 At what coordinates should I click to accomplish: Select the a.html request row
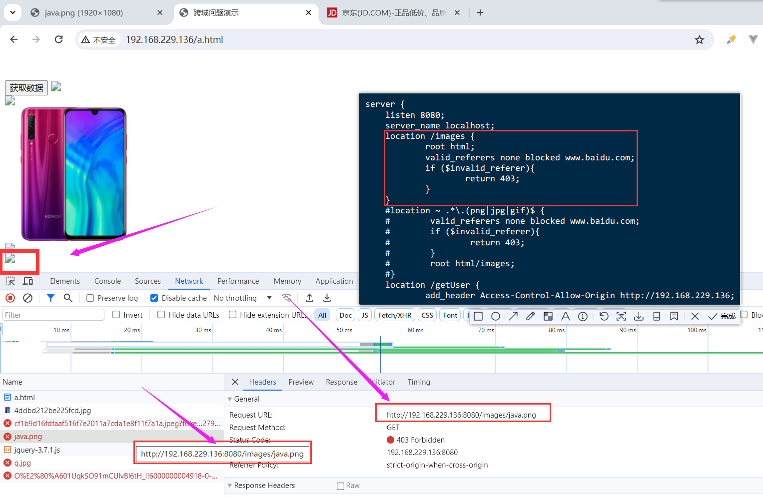(x=112, y=398)
